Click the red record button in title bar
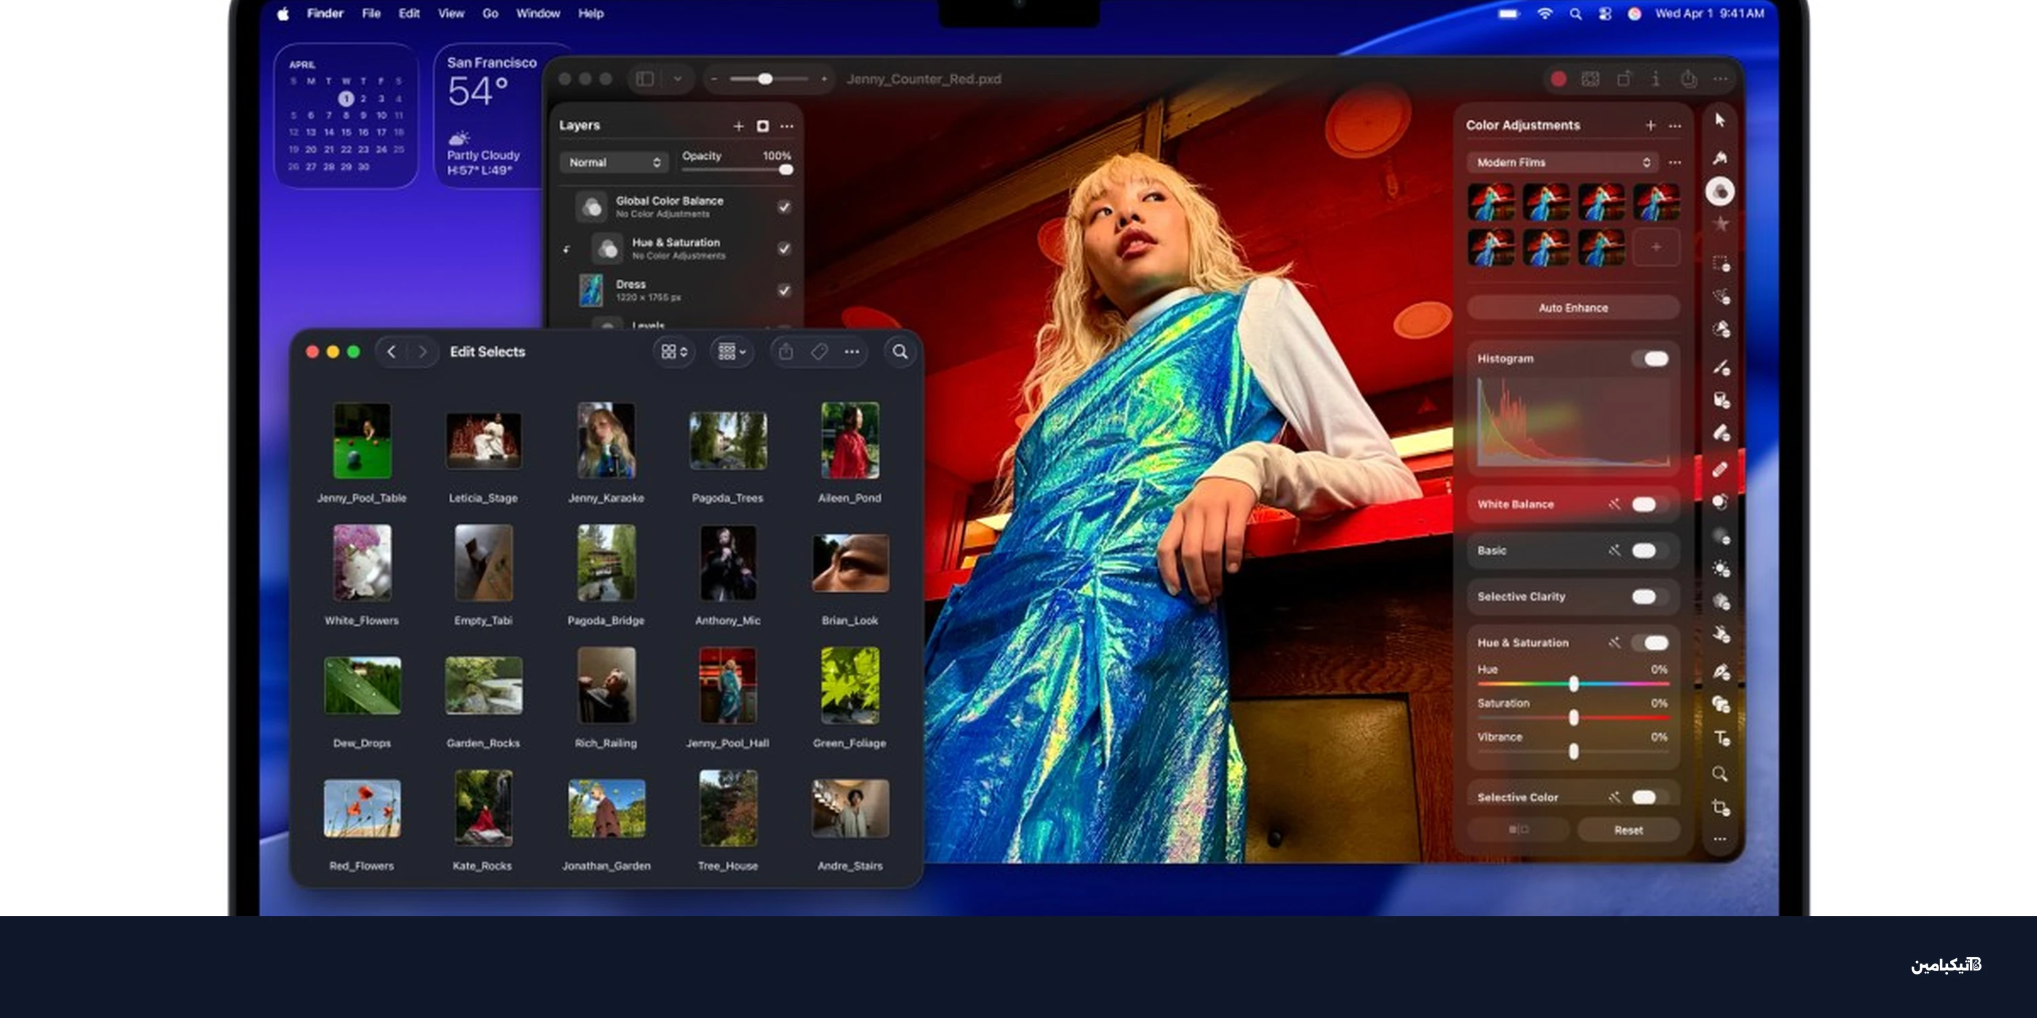Image resolution: width=2037 pixels, height=1018 pixels. [1558, 79]
